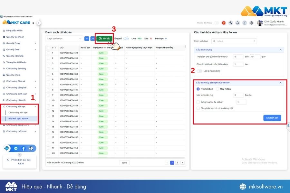Tick checkbox for UID 100075584024134
Viewport: 290px width, 193px height.
[x=48, y=53]
